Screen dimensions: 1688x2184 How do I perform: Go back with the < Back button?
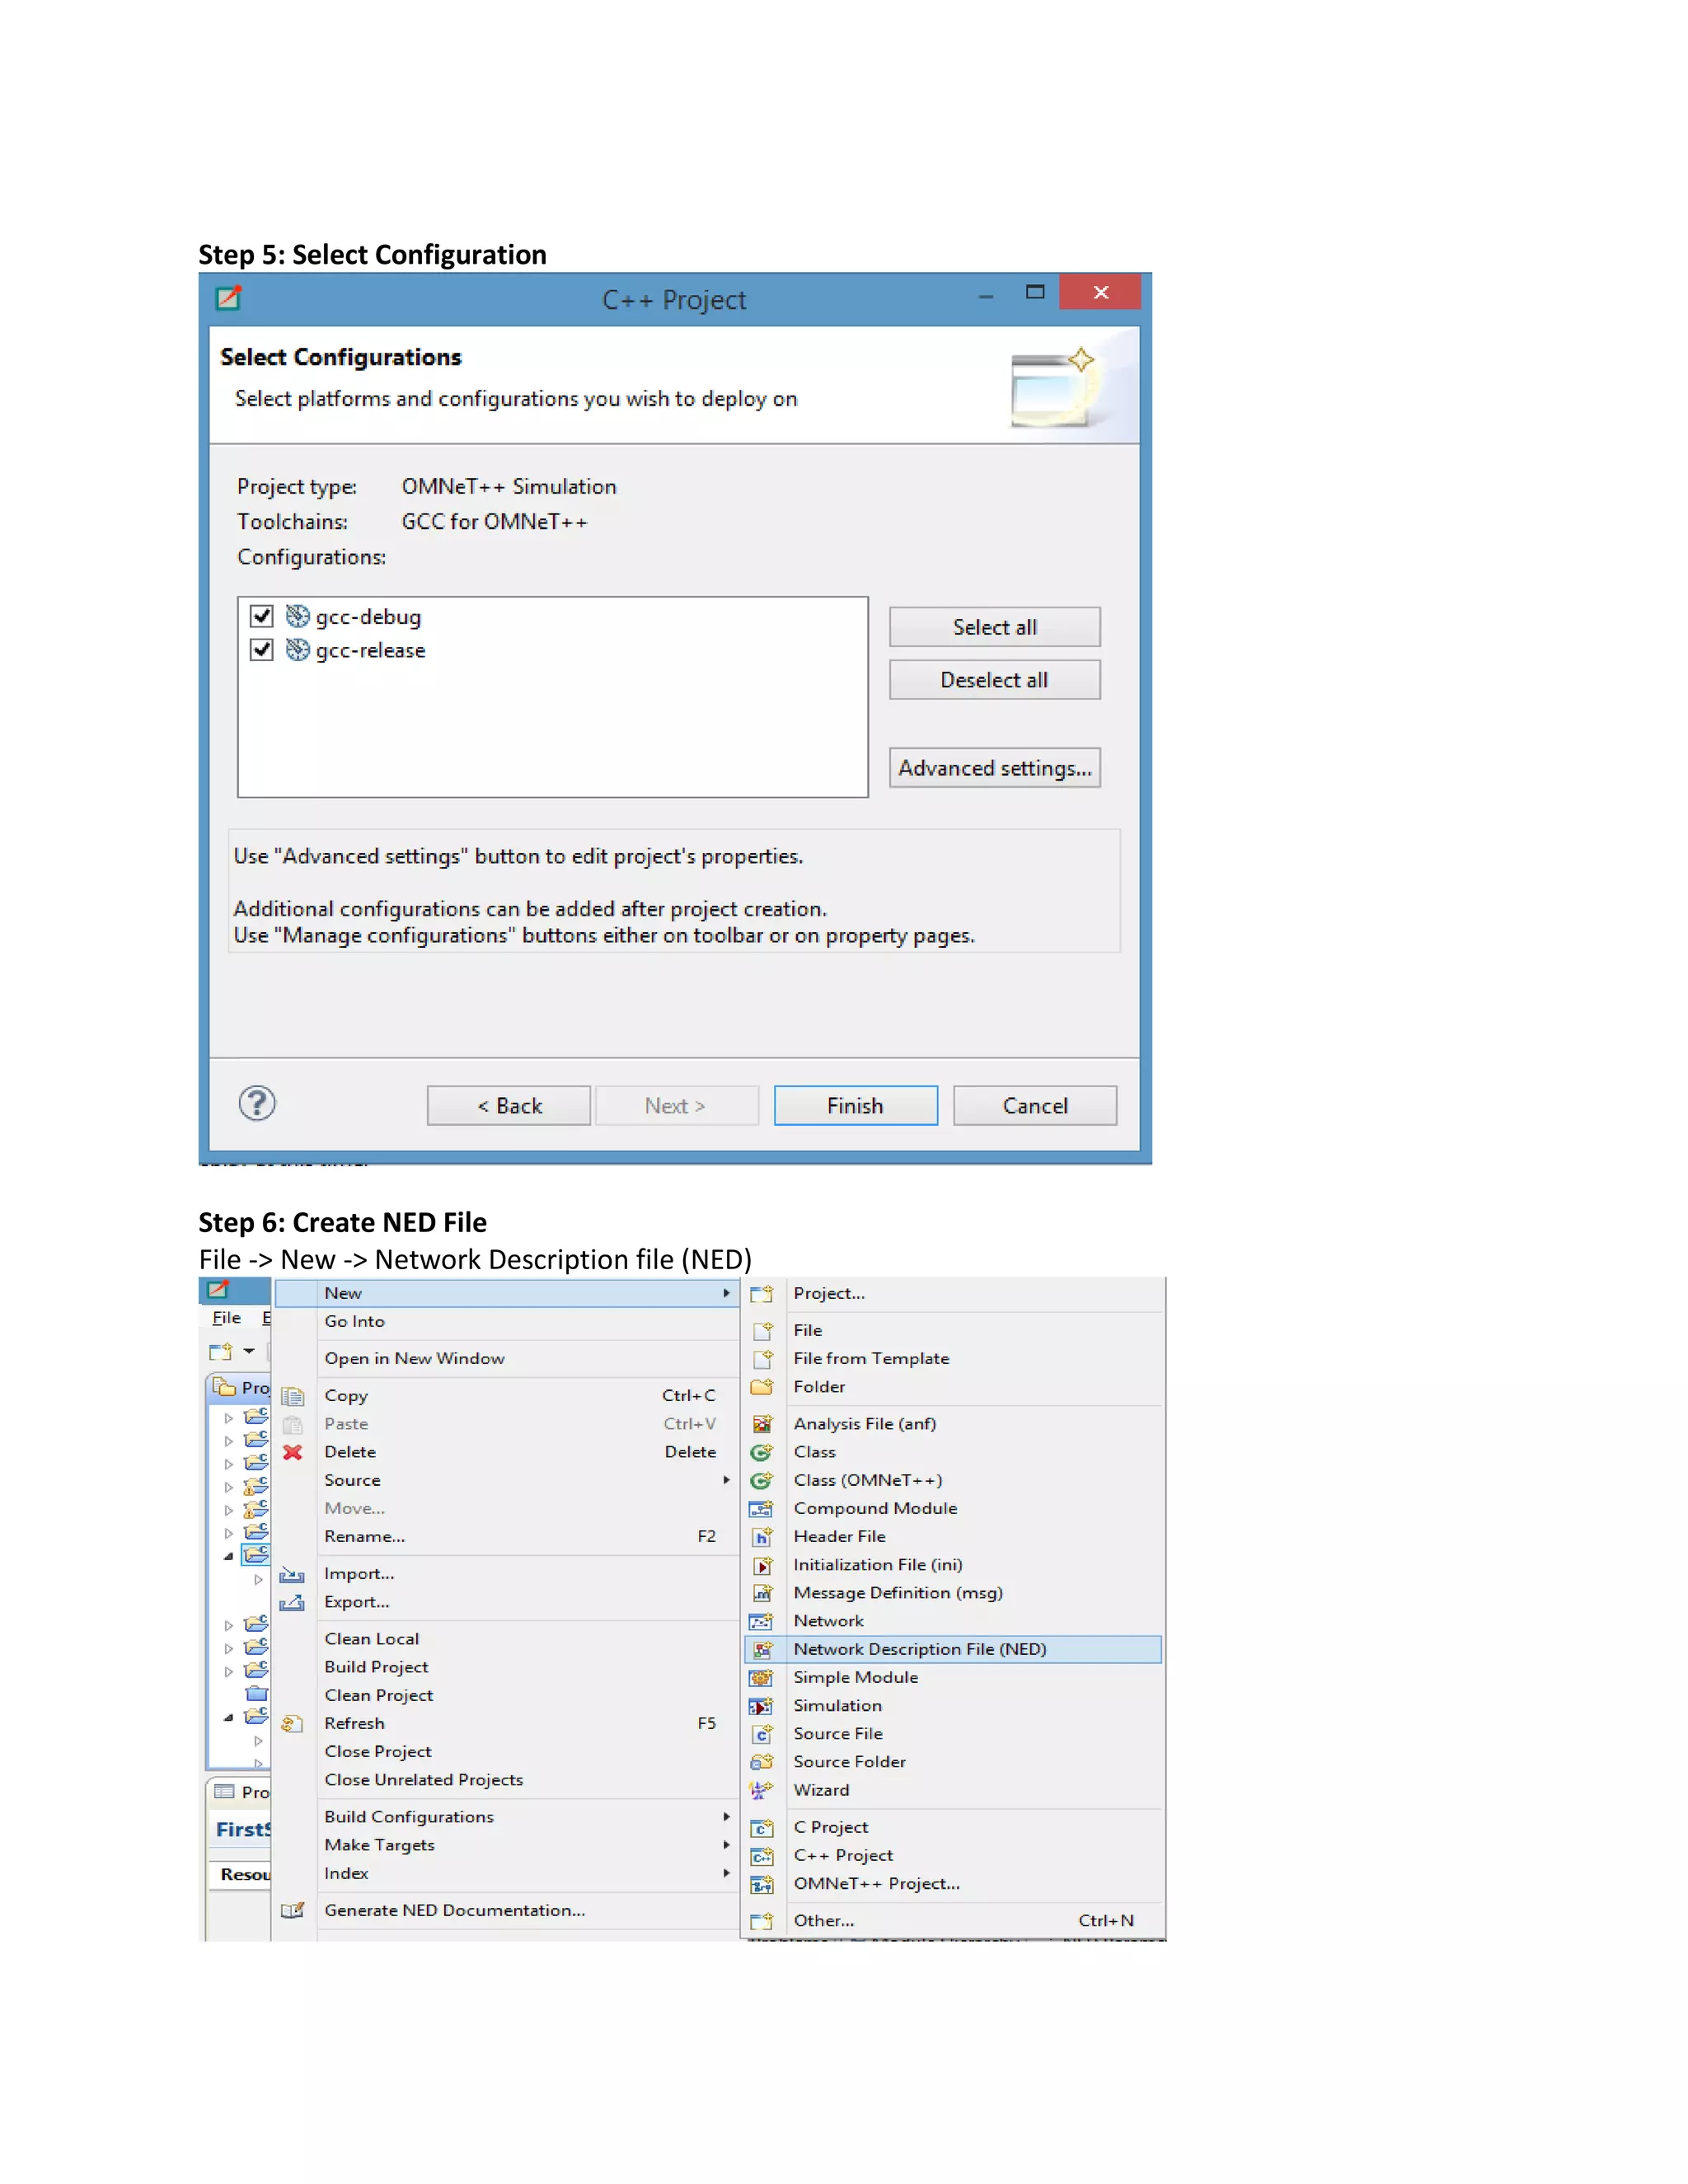tap(509, 1106)
